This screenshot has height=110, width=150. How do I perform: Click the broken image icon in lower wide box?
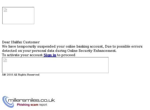click(5, 60)
